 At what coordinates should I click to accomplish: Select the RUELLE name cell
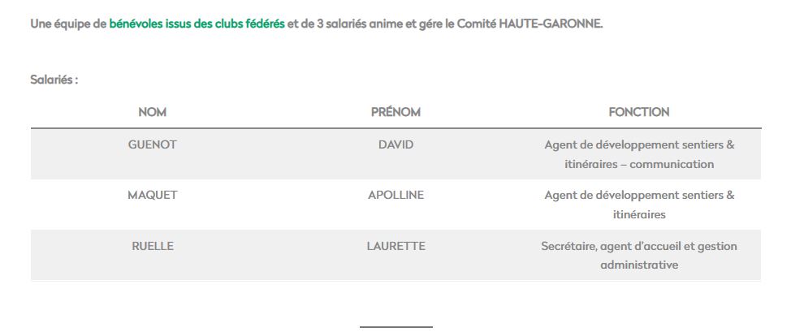click(x=153, y=246)
